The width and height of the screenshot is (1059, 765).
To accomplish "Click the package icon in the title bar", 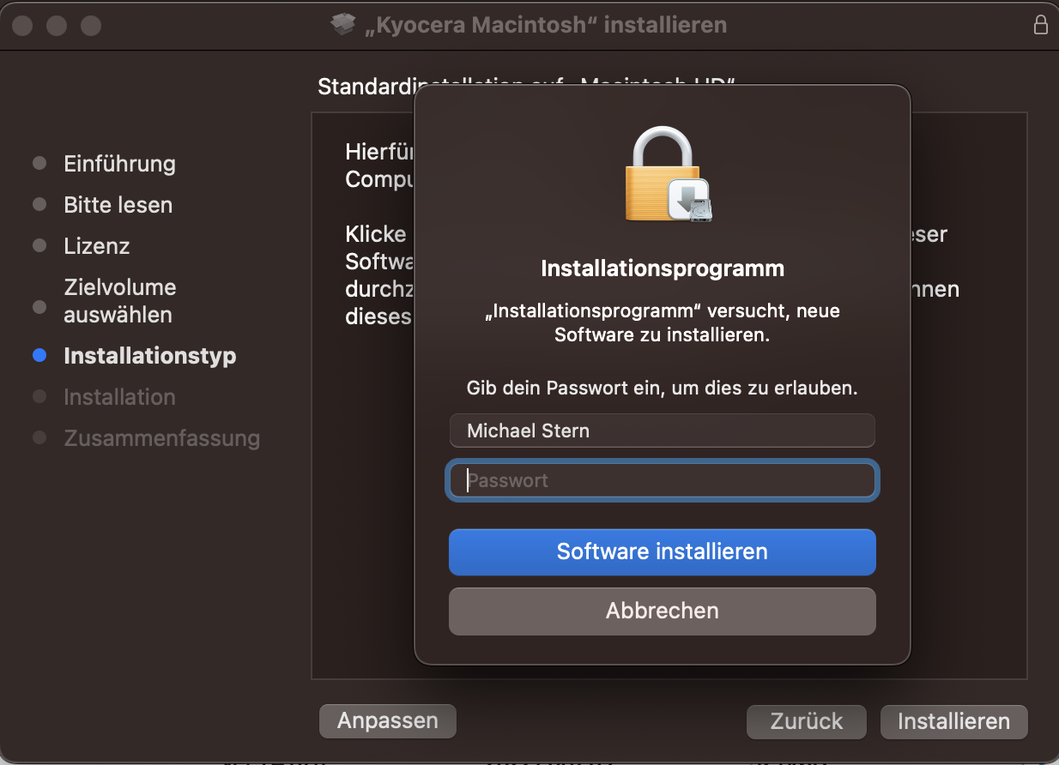I will click(343, 25).
